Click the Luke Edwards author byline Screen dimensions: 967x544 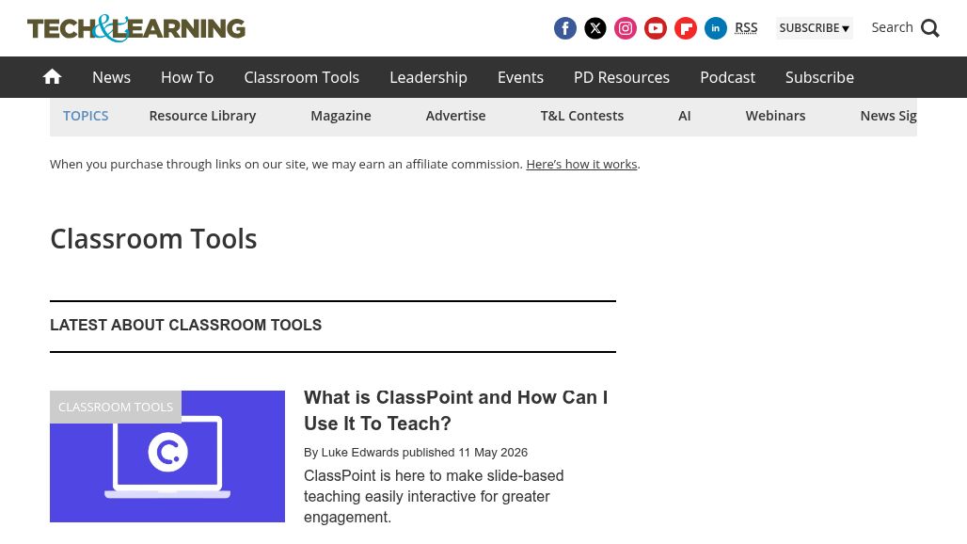(360, 452)
